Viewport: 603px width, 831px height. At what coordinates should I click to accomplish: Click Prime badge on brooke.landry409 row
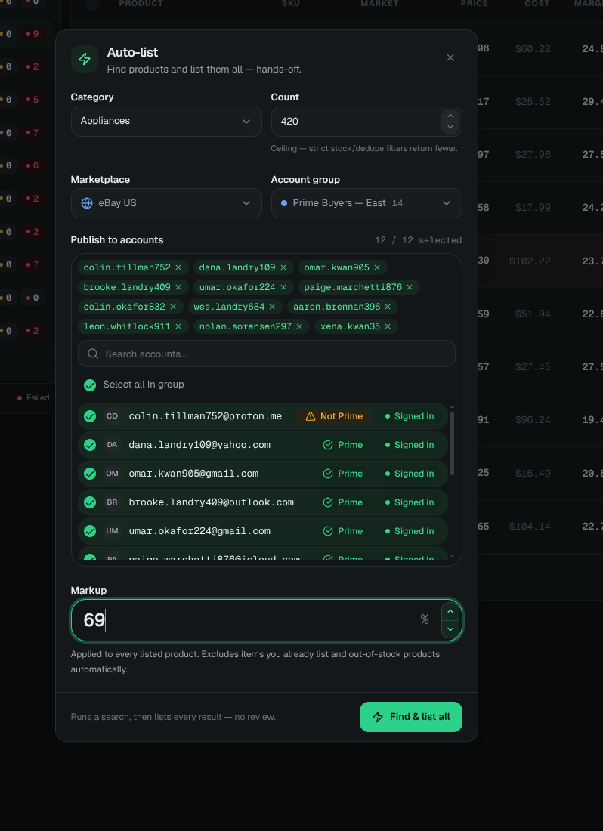[343, 502]
